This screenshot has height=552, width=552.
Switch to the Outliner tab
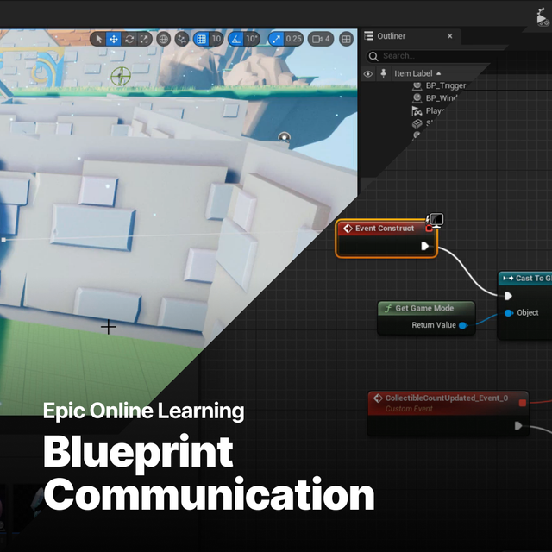[x=391, y=36]
